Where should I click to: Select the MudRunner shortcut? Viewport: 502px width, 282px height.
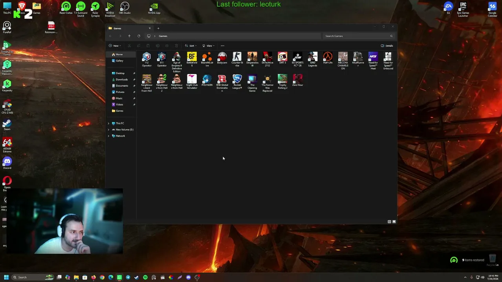click(x=358, y=60)
